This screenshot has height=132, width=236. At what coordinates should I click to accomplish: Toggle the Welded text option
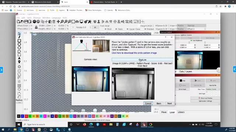[x=149, y=29]
